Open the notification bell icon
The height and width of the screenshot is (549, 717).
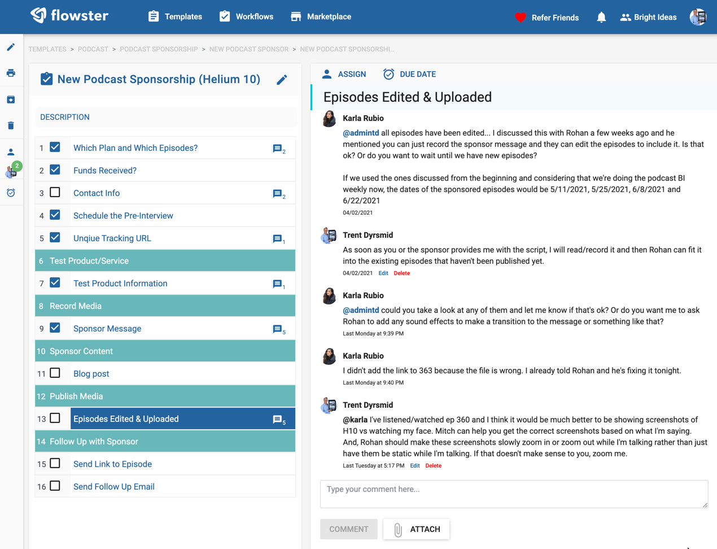[601, 17]
